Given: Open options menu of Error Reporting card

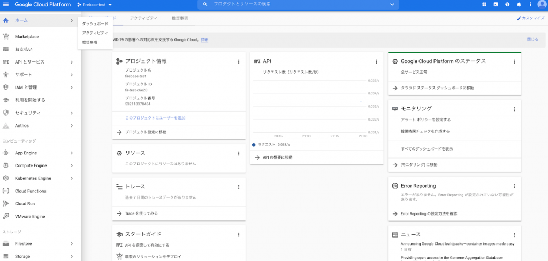Looking at the screenshot, I should pyautogui.click(x=514, y=186).
